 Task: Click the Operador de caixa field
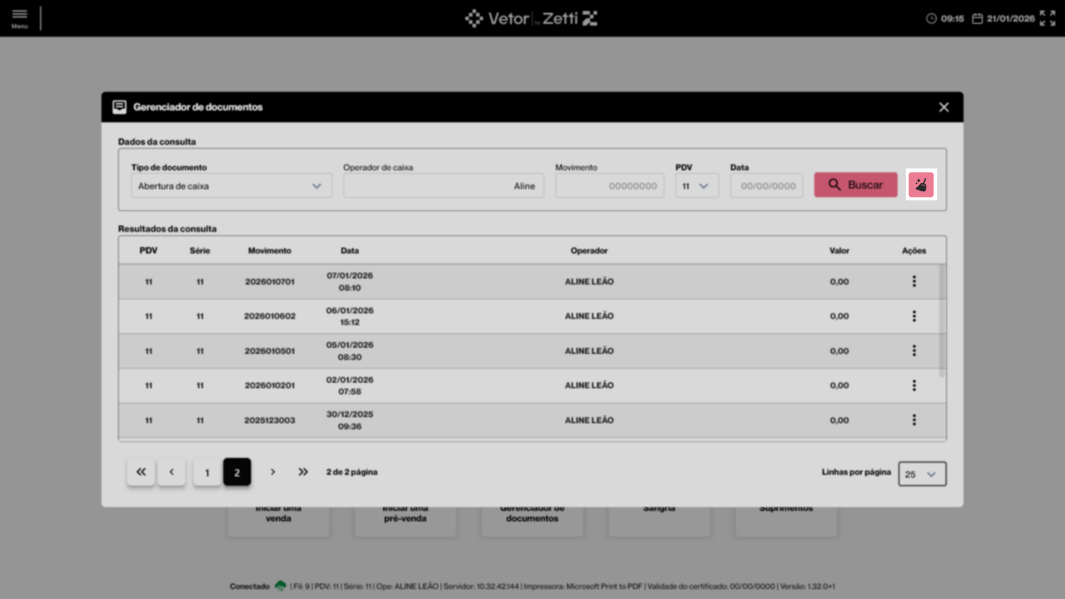pyautogui.click(x=444, y=186)
